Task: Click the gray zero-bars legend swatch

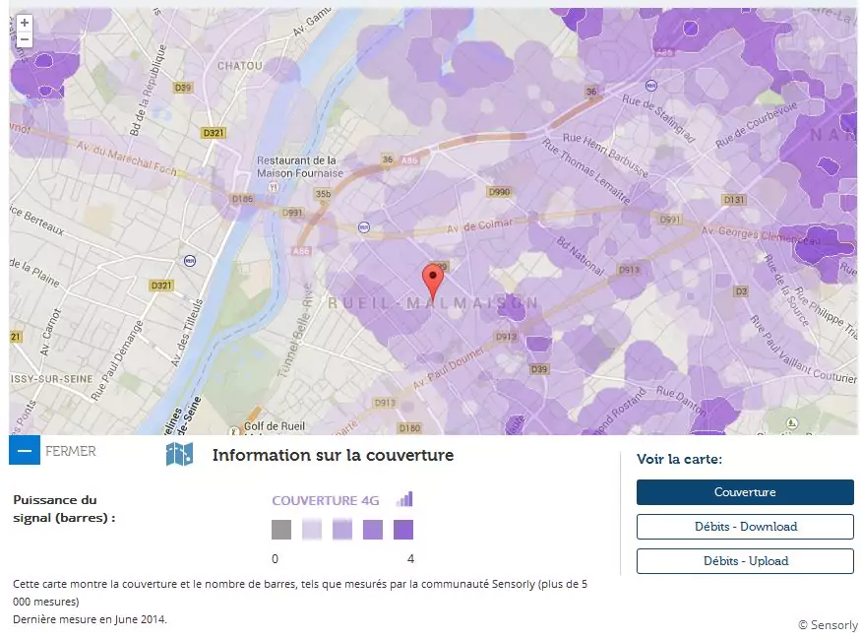Action: pos(281,530)
